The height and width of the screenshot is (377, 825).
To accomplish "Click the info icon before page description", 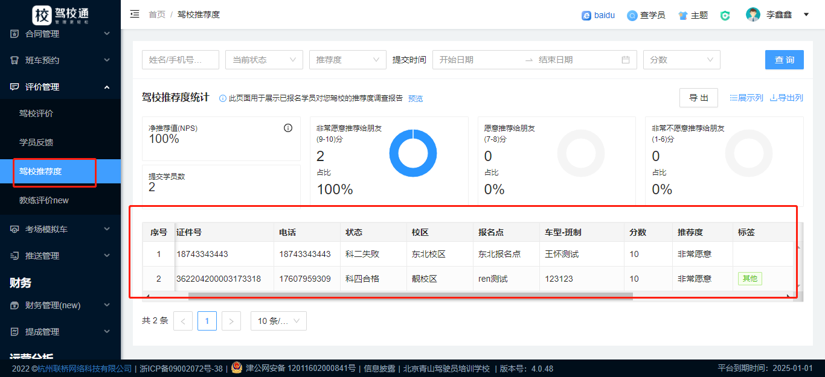I will (223, 98).
